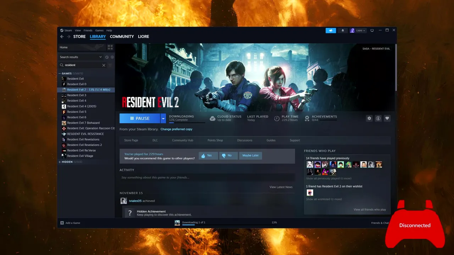Image resolution: width=454 pixels, height=255 pixels.
Task: Click ivjales05 avatar in activity feed
Action: click(x=123, y=201)
